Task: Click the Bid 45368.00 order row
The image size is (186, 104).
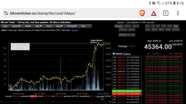Action: 127,99
